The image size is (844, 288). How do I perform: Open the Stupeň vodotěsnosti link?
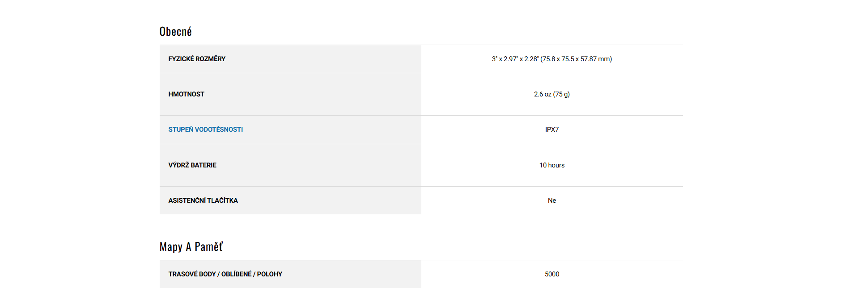pyautogui.click(x=205, y=129)
